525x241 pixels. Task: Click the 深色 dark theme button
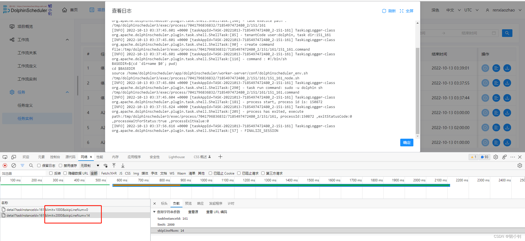(x=435, y=10)
